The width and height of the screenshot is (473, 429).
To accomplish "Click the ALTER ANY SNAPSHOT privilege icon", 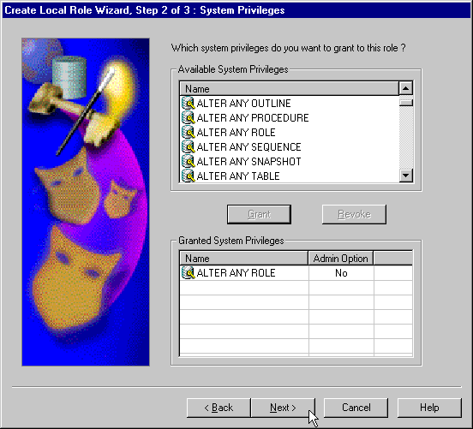I will click(x=189, y=161).
